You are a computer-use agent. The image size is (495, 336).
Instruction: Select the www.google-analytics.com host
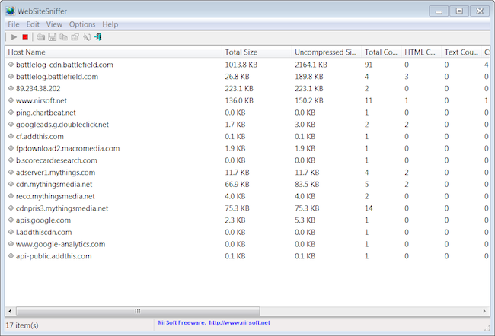click(x=61, y=244)
